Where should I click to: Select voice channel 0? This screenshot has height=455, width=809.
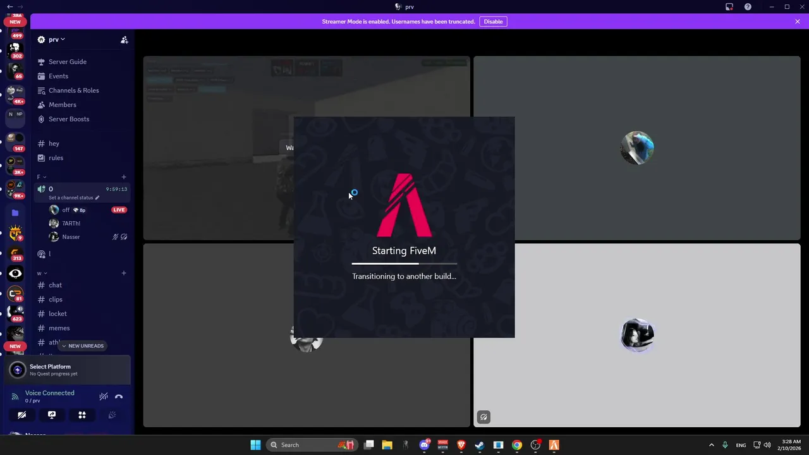click(82, 189)
